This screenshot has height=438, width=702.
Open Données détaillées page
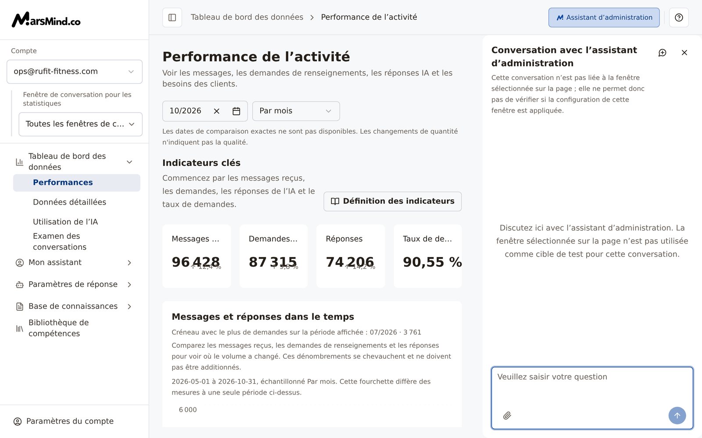tap(69, 202)
